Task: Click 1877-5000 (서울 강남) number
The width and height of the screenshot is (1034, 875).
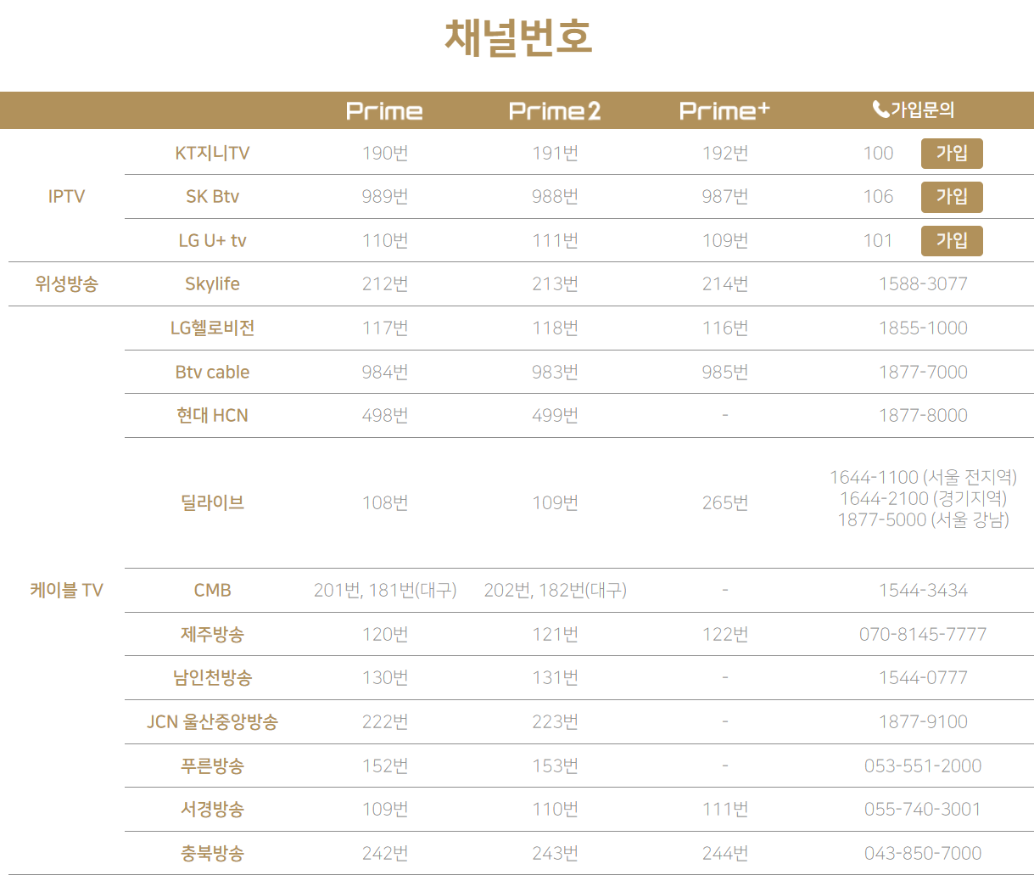Action: (x=923, y=520)
